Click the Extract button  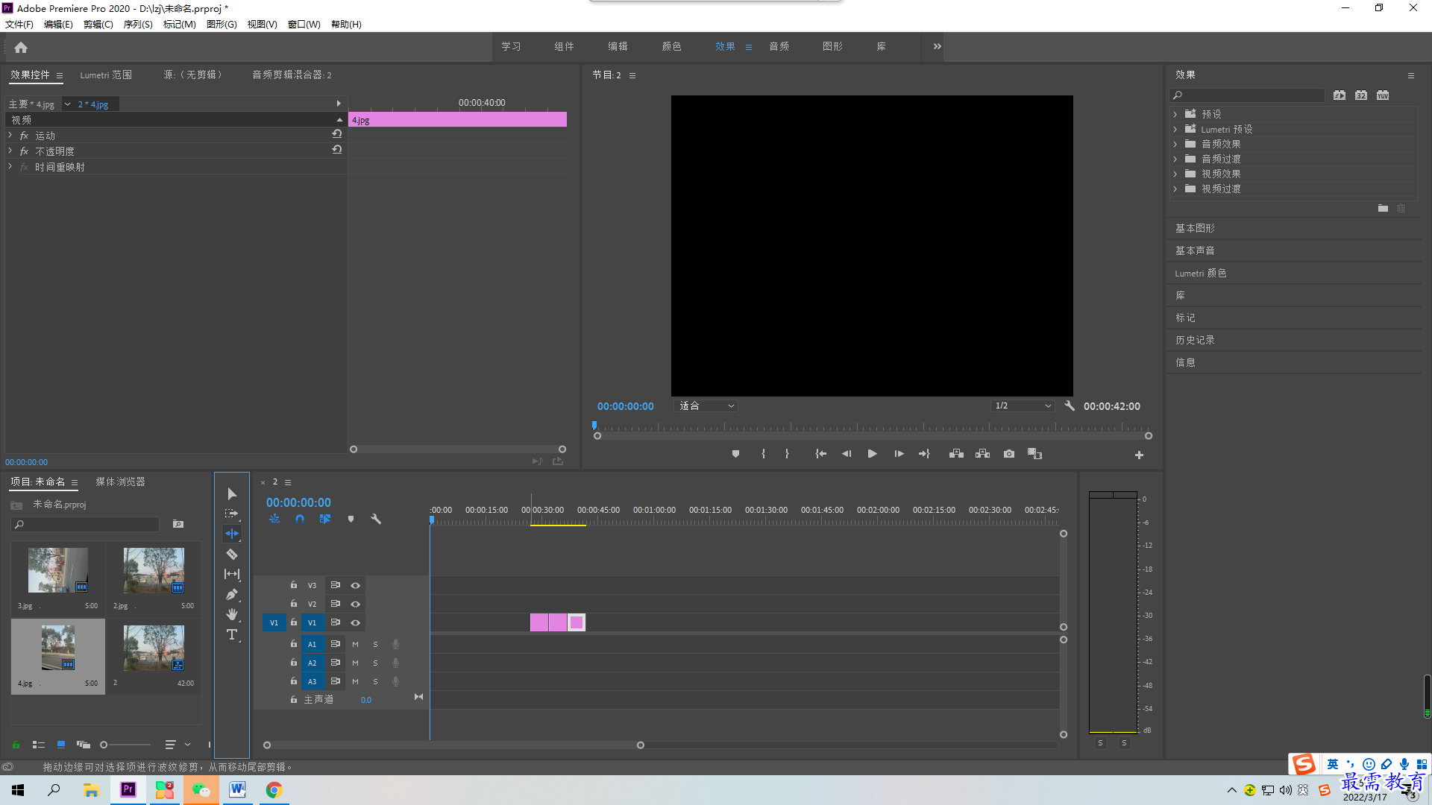tap(982, 454)
